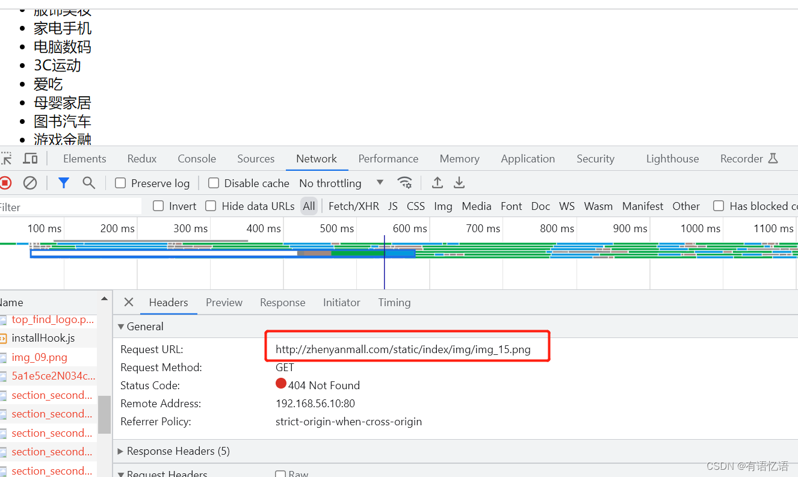The image size is (798, 477).
Task: Select the inspect element picker icon
Action: (5, 159)
